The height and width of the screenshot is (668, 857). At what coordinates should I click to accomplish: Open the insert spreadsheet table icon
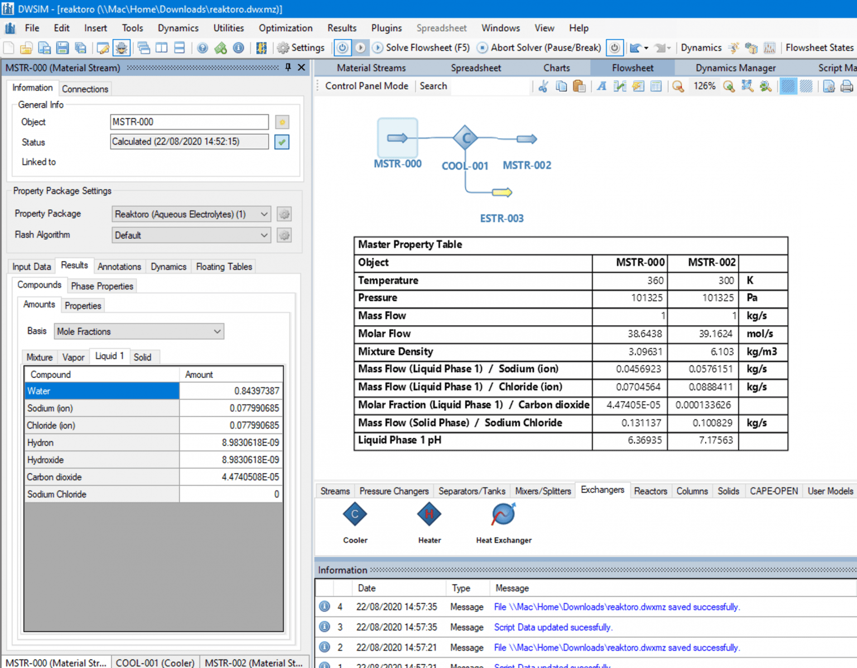point(656,86)
